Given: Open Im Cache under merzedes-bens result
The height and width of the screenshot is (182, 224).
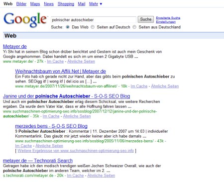Looking at the screenshot, I should click(x=23, y=146).
